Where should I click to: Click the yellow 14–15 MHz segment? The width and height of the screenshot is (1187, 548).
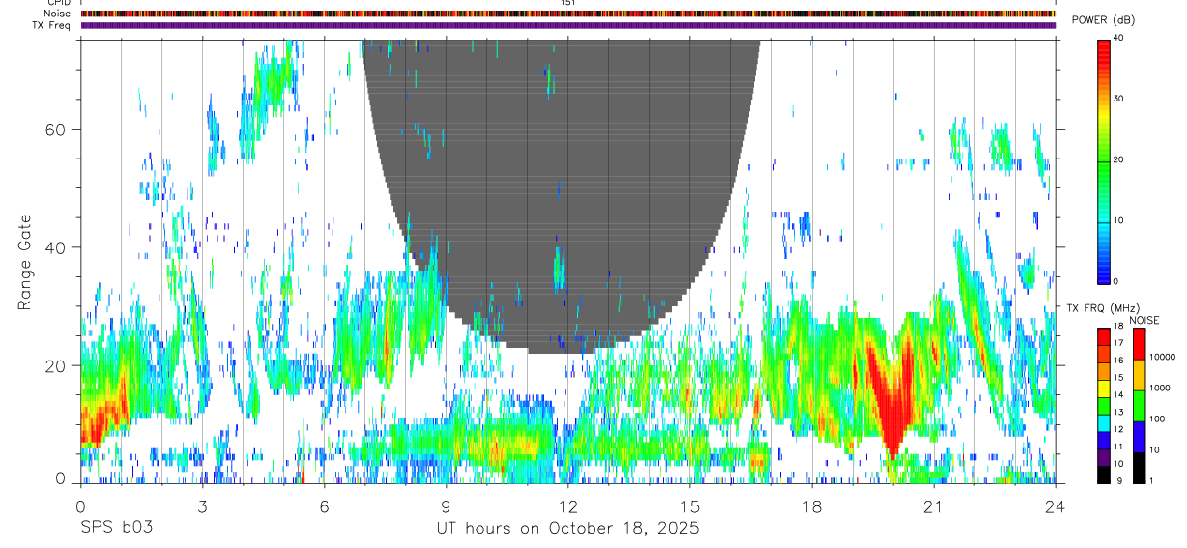[1105, 389]
